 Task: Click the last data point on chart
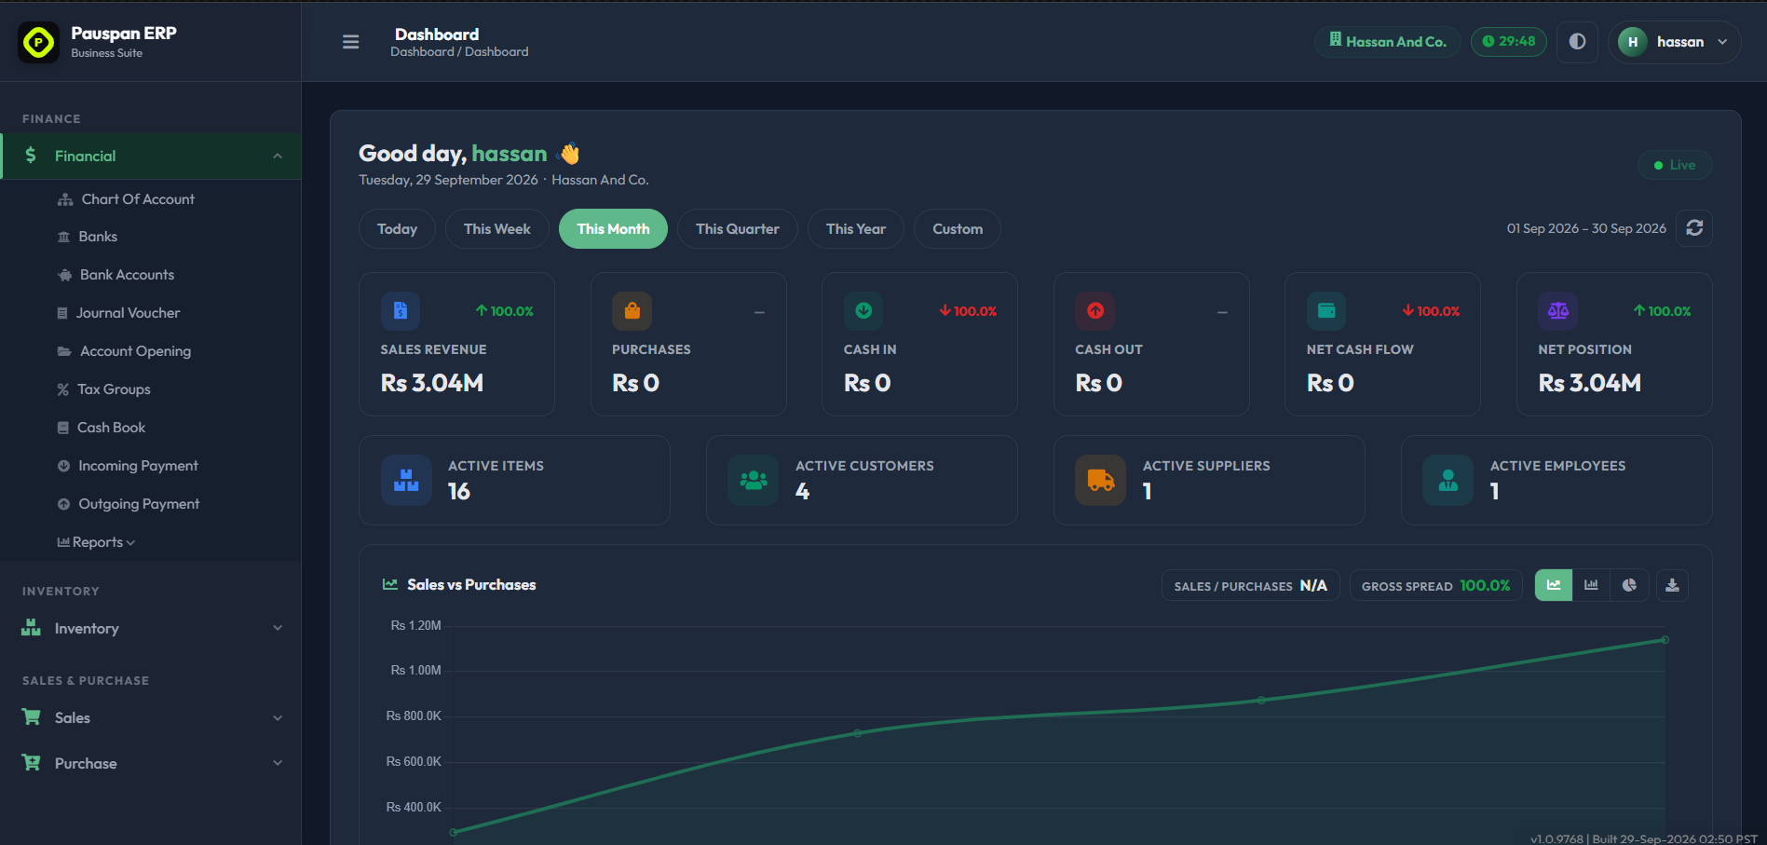1665,640
